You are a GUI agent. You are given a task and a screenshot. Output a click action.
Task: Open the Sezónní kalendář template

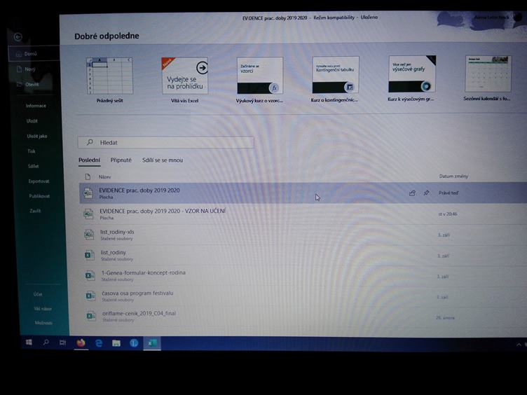tap(487, 78)
